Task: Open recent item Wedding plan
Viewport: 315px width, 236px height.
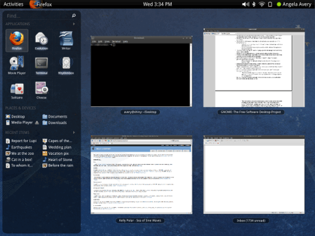Action: [57, 147]
